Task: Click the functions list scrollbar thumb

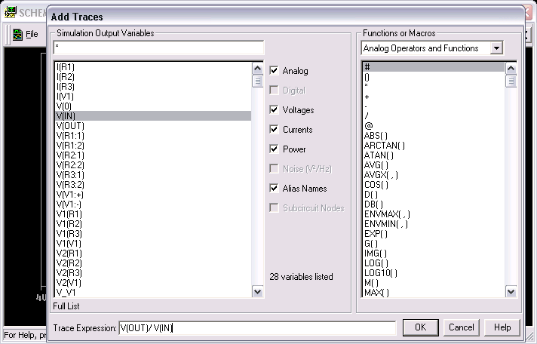Action: [511, 81]
